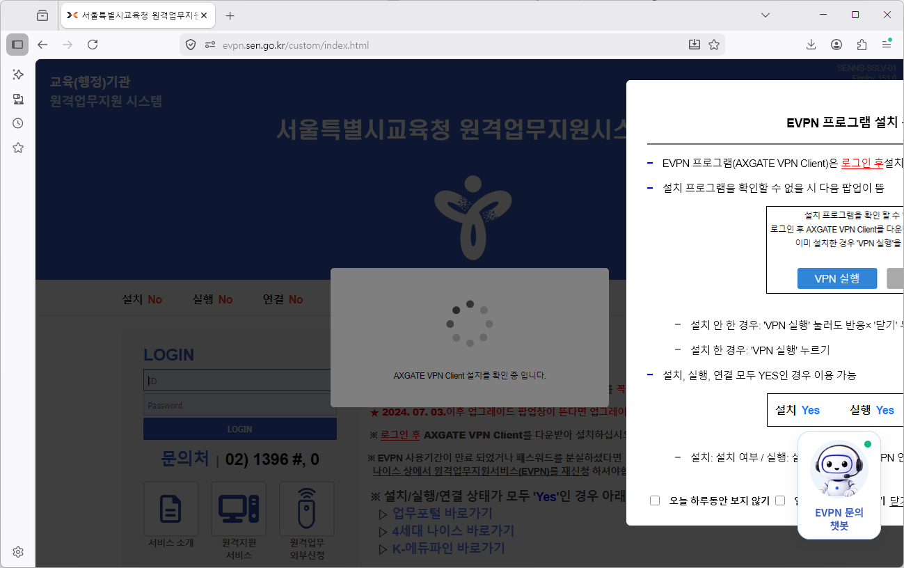Open the AI chatbot sparkle sidebar icon
Screen dimensions: 904x568
pyautogui.click(x=18, y=74)
